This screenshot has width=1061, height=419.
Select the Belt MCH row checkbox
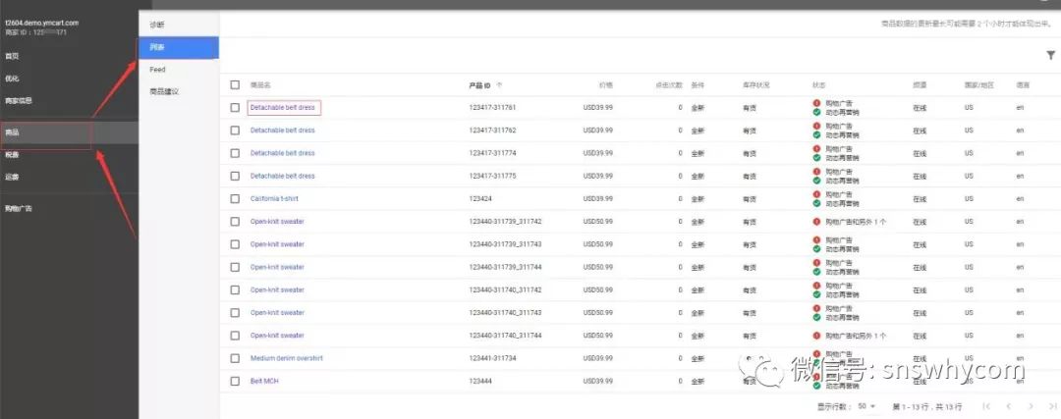click(x=235, y=381)
